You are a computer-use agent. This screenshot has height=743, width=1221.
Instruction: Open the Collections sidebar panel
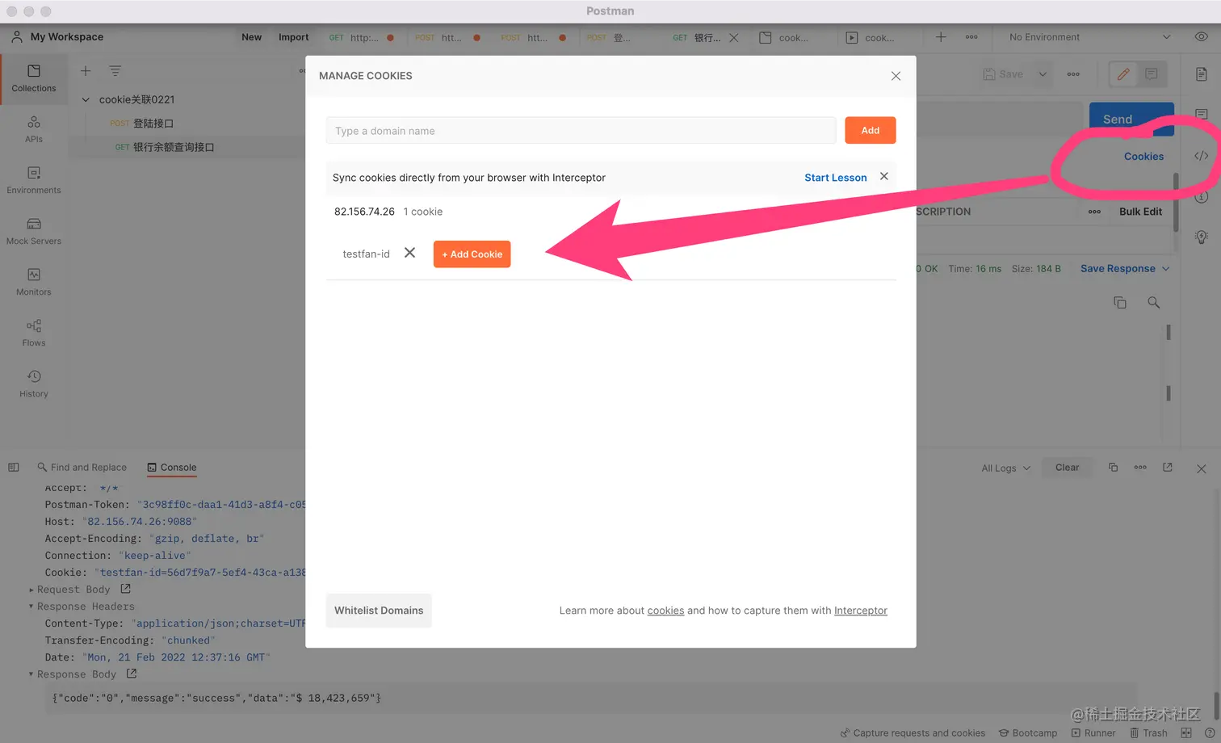tap(34, 78)
